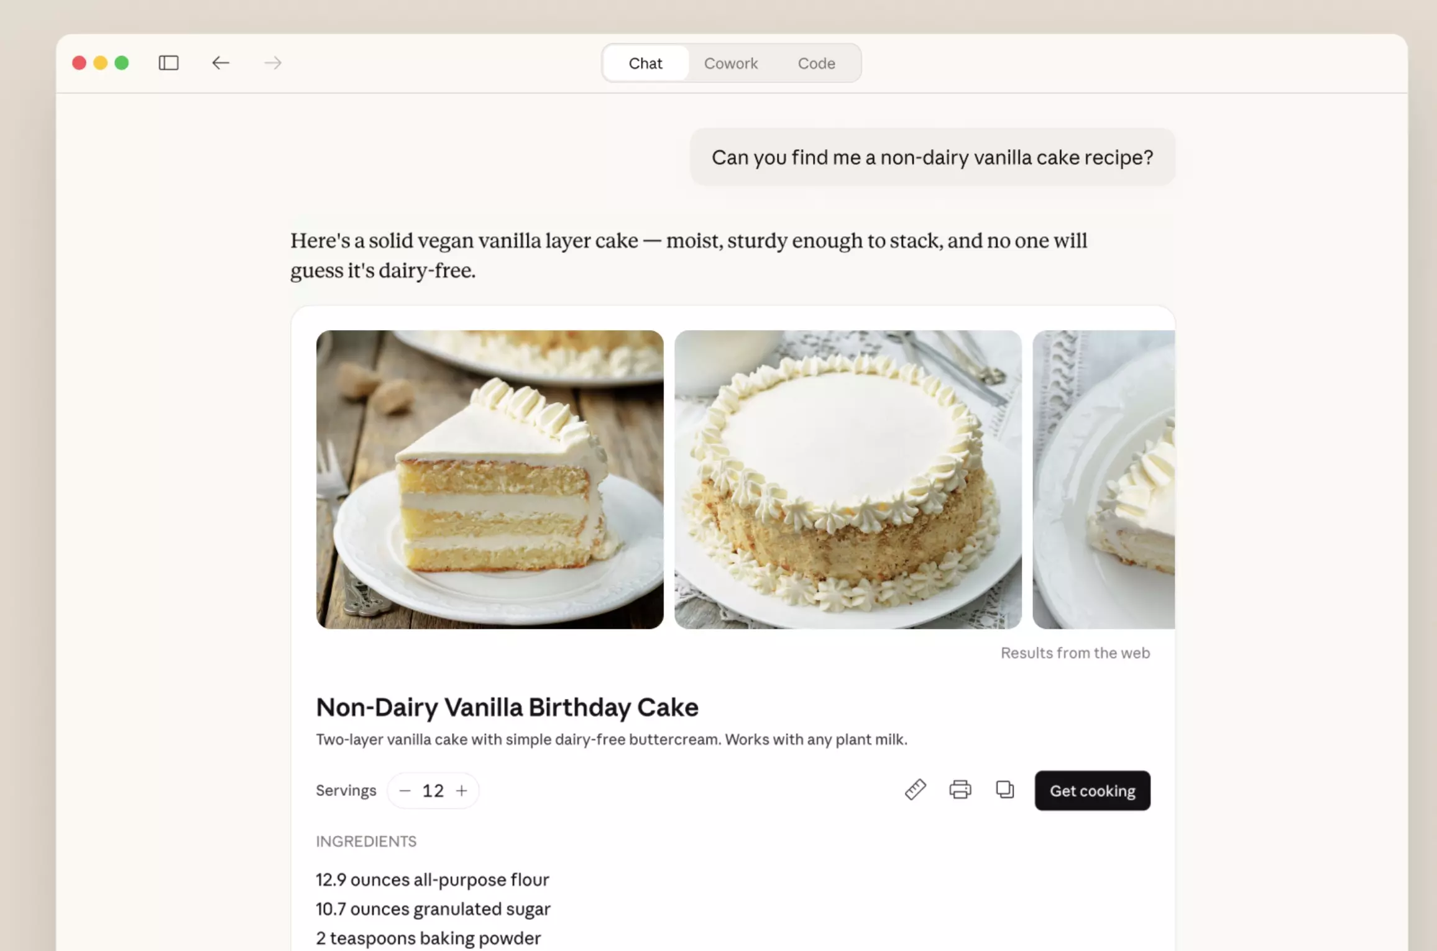Click the forward arrow icon

point(273,63)
